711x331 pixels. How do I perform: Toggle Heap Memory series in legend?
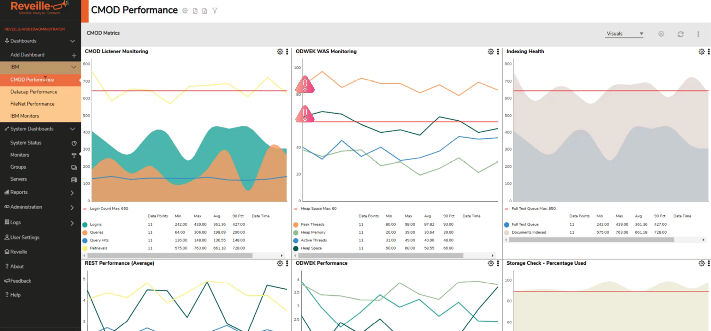(296, 233)
